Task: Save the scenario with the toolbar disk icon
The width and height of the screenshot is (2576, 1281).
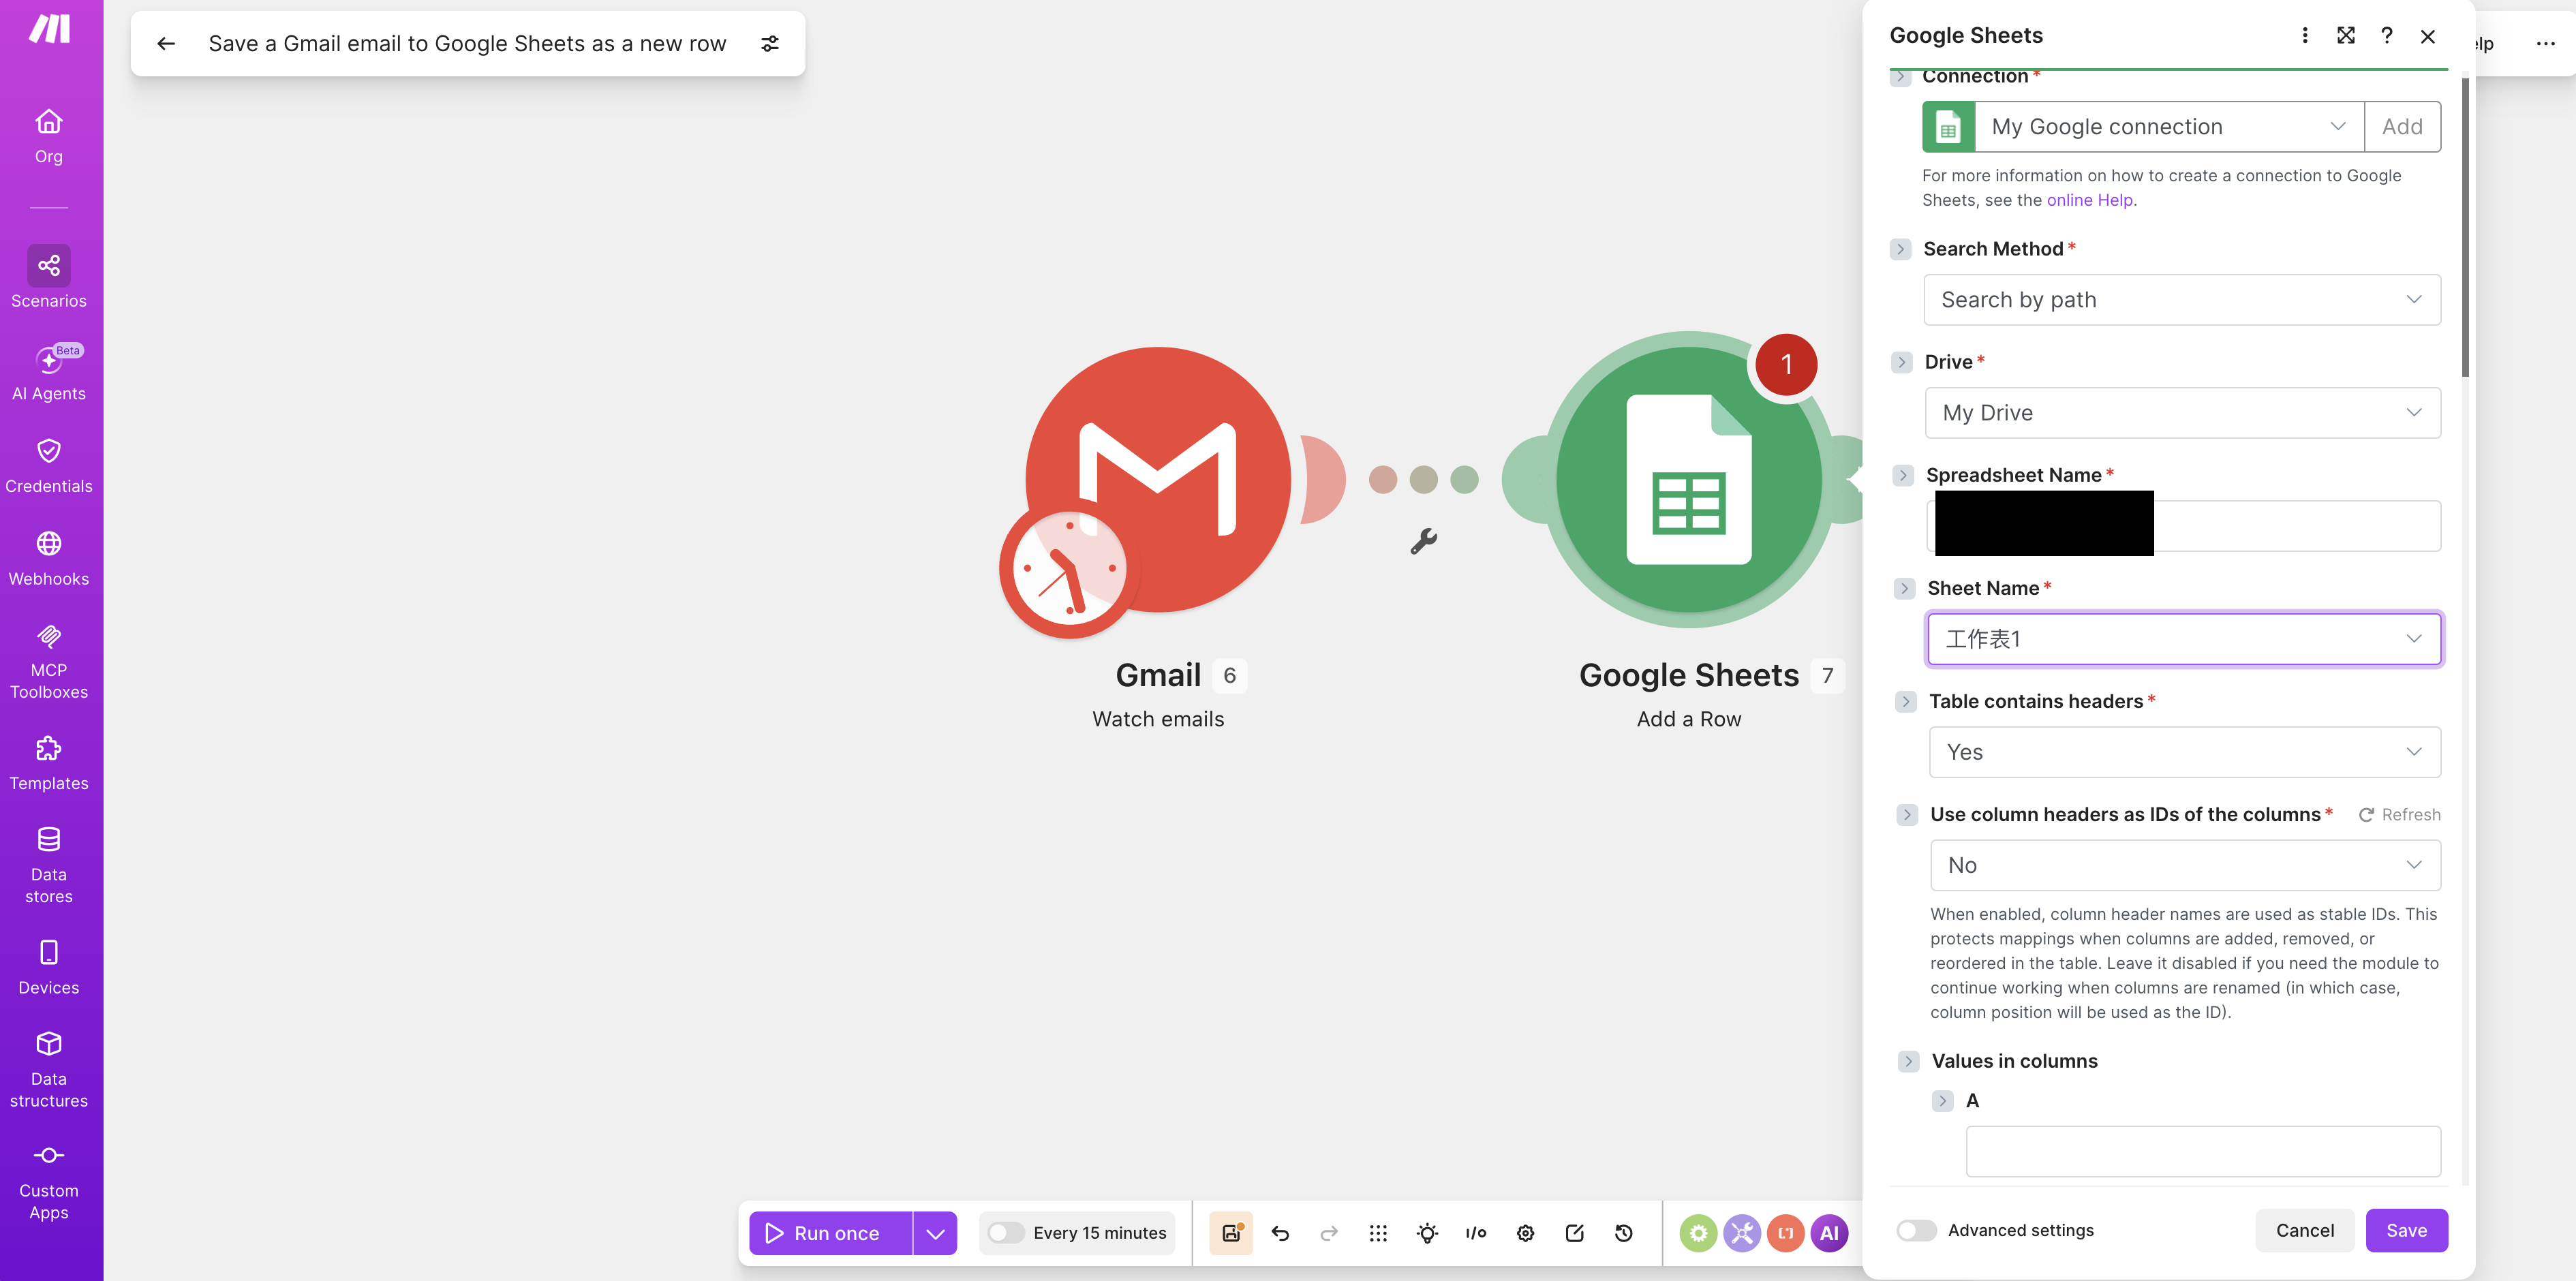Action: point(1231,1233)
